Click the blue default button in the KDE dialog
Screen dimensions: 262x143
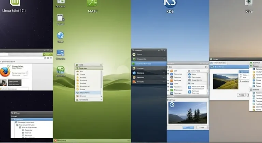[188, 128]
